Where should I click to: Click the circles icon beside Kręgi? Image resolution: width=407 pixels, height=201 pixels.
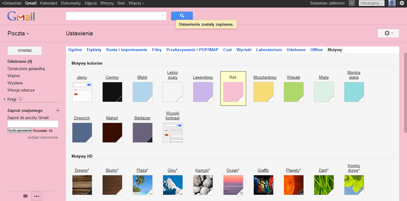21,99
